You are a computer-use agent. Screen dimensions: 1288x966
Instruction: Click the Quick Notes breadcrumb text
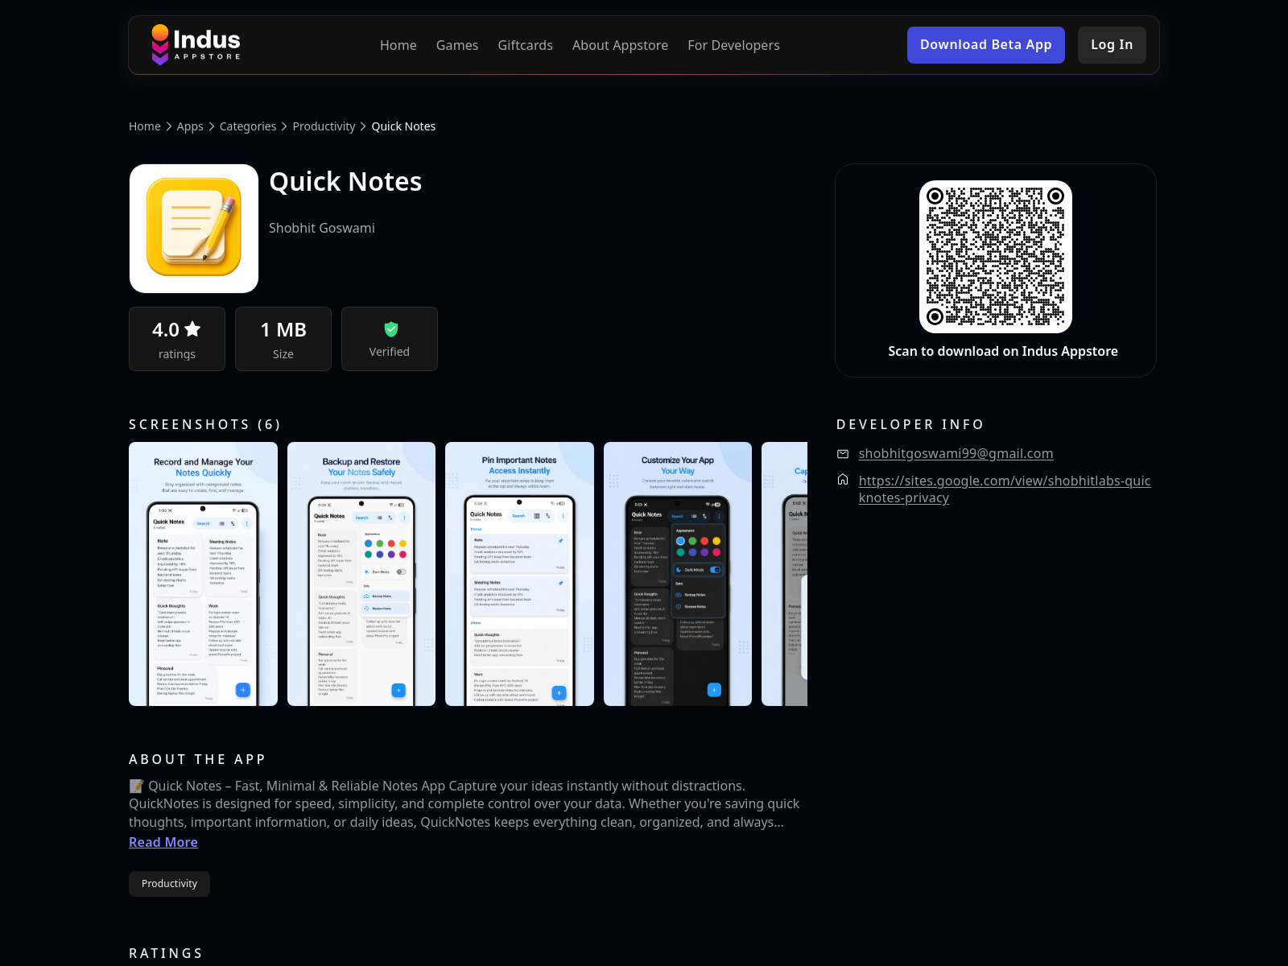[x=403, y=126]
